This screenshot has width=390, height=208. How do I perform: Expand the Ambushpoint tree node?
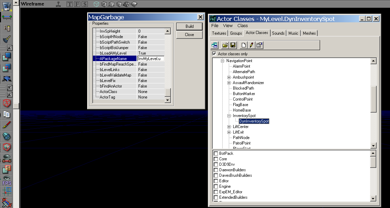coord(229,77)
